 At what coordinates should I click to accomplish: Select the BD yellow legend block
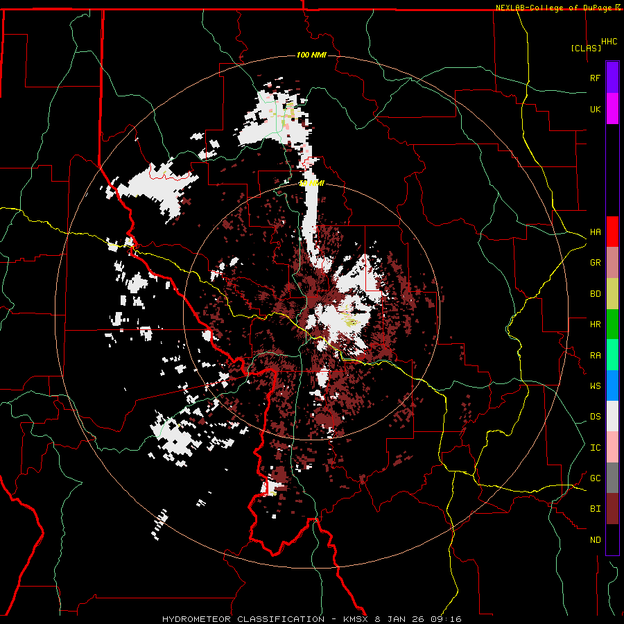(x=612, y=294)
